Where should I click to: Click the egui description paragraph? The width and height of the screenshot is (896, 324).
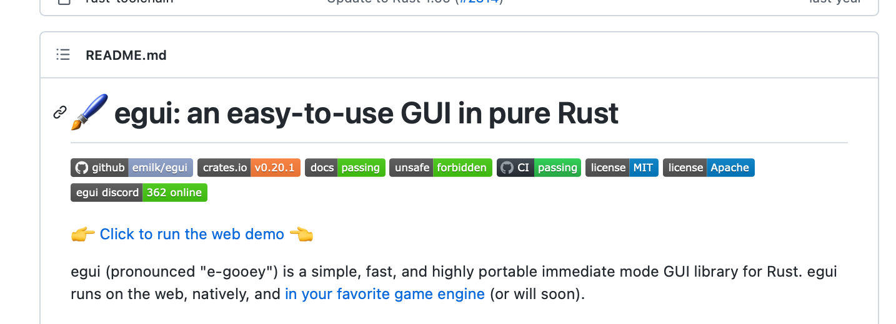click(x=454, y=283)
